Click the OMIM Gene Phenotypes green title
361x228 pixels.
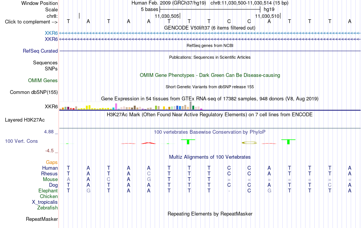pos(210,75)
